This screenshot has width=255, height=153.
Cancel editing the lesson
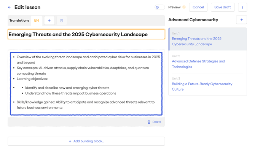(x=198, y=7)
